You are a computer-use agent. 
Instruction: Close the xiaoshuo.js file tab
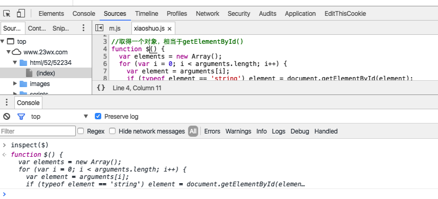(169, 29)
